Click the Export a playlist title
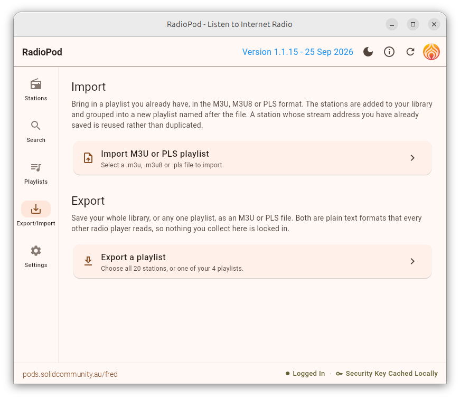This screenshot has height=399, width=460. 133,257
